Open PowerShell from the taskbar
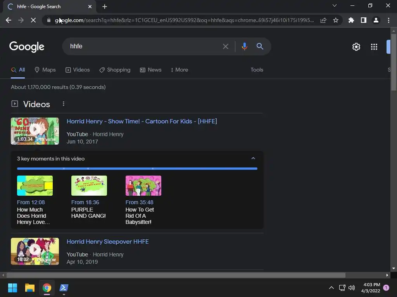 (x=64, y=288)
